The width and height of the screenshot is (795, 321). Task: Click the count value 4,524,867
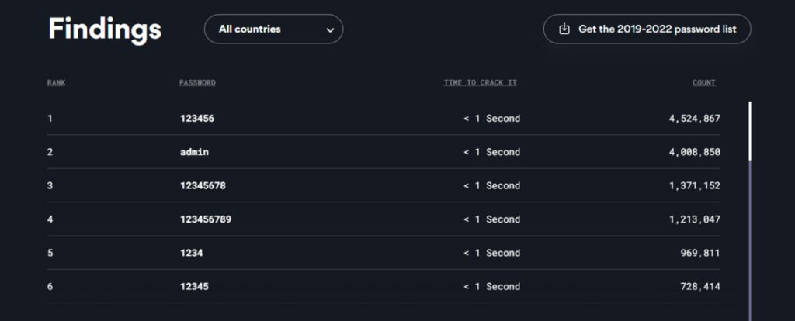[695, 119]
